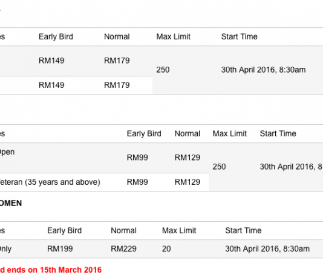The image size is (323, 280).
Task: Select RM99 price in the Veteran row
Action: pos(137,182)
